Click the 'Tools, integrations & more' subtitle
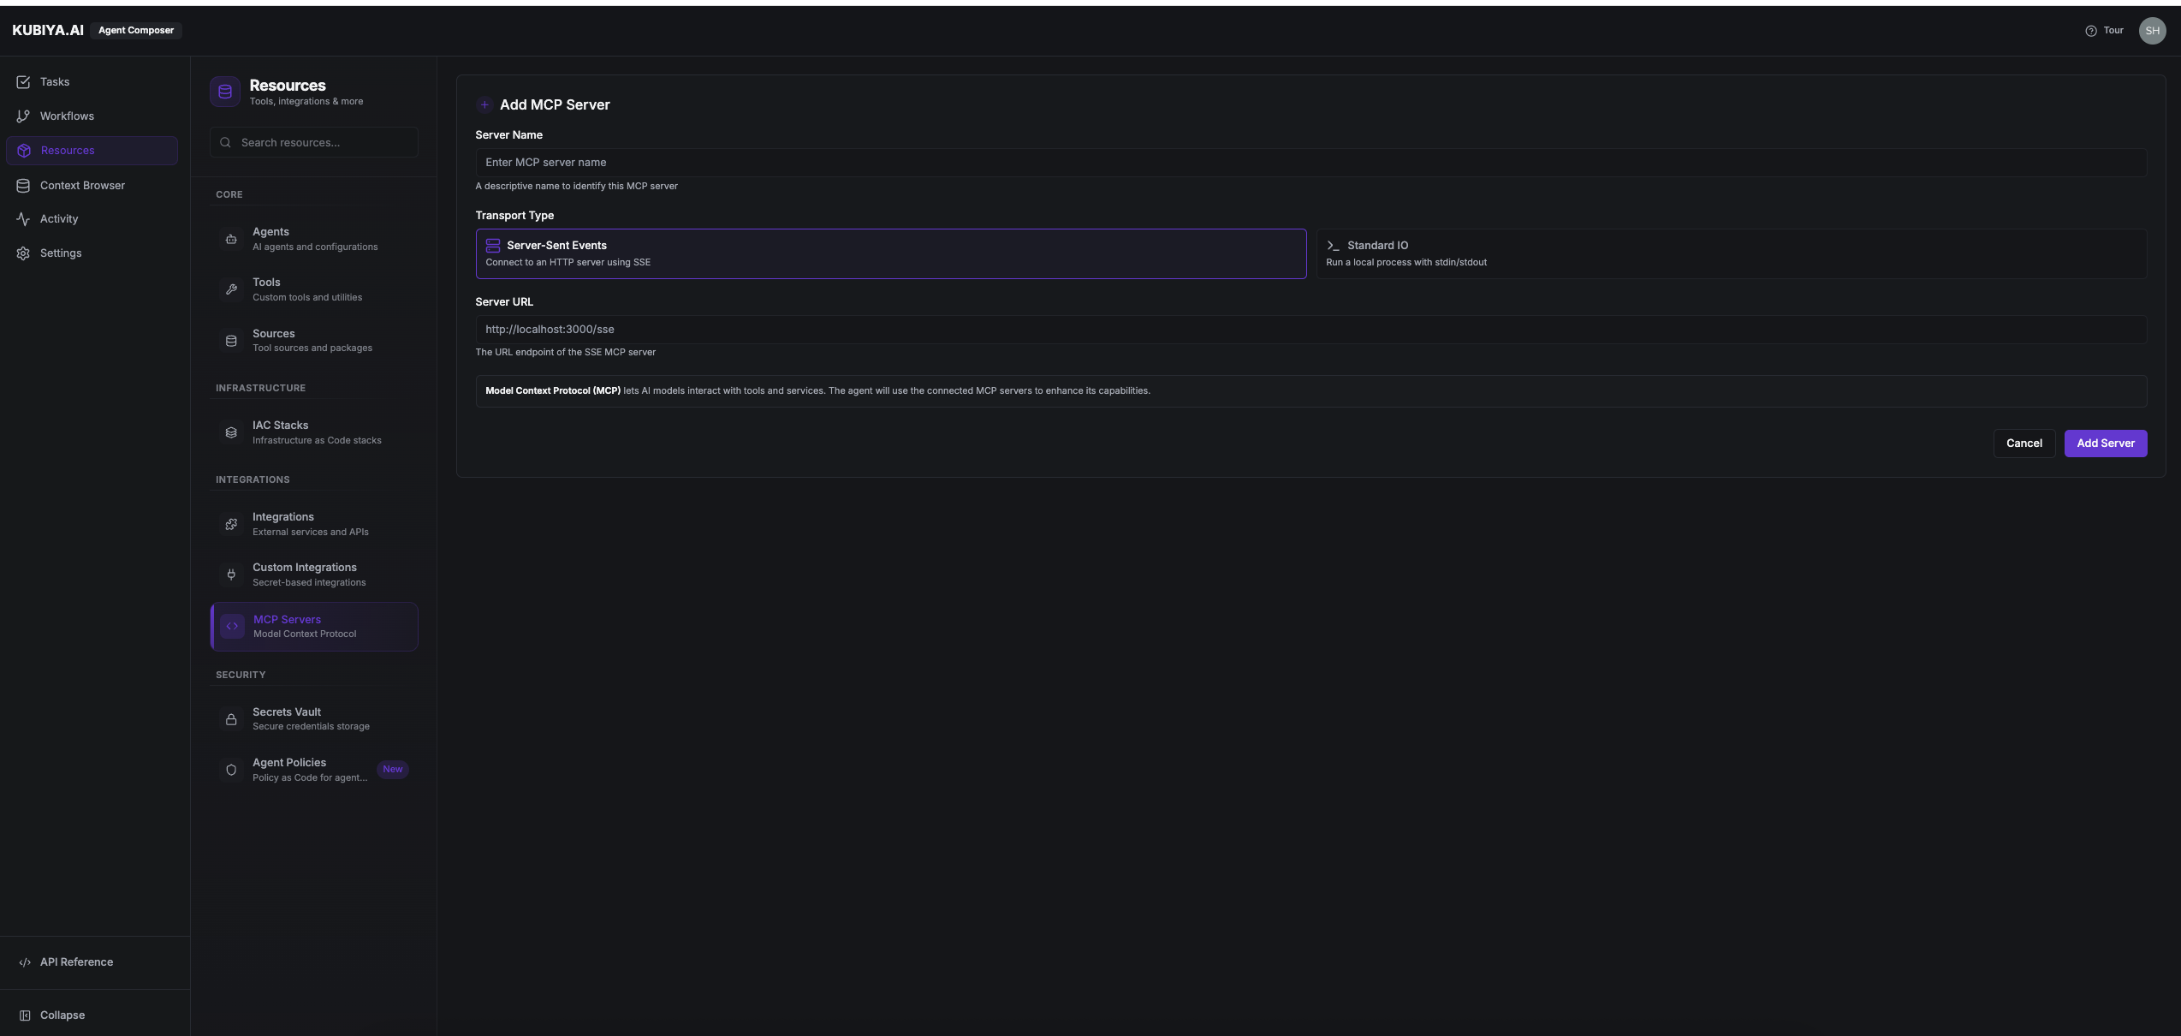This screenshot has width=2181, height=1036. pyautogui.click(x=306, y=102)
